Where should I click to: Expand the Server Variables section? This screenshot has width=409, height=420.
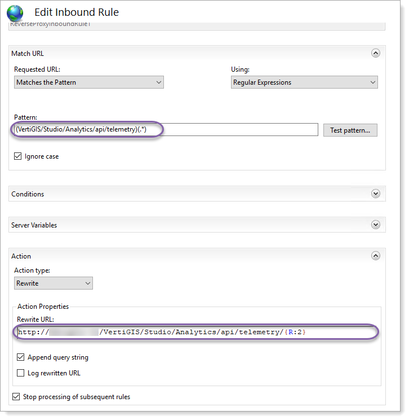coord(376,225)
